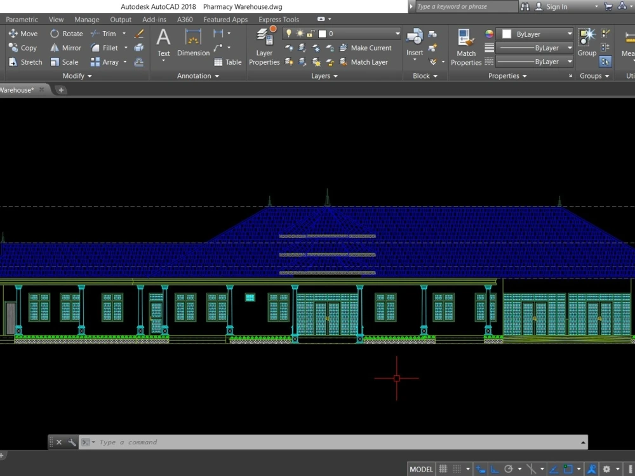Expand the Modify panel
This screenshot has width=635, height=476.
pos(76,76)
